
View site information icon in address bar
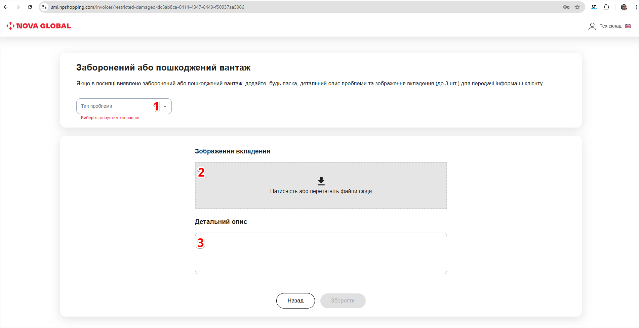44,7
